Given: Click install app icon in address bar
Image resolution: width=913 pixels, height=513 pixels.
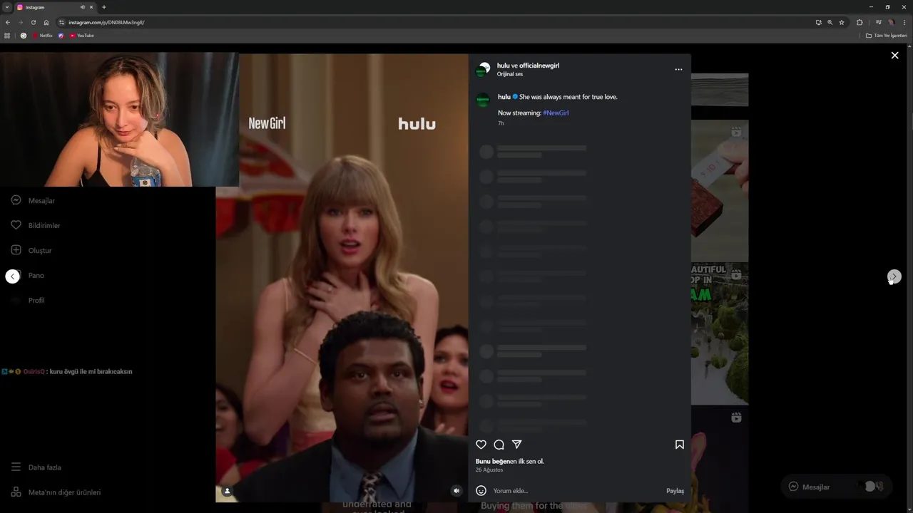Looking at the screenshot, I should (818, 22).
